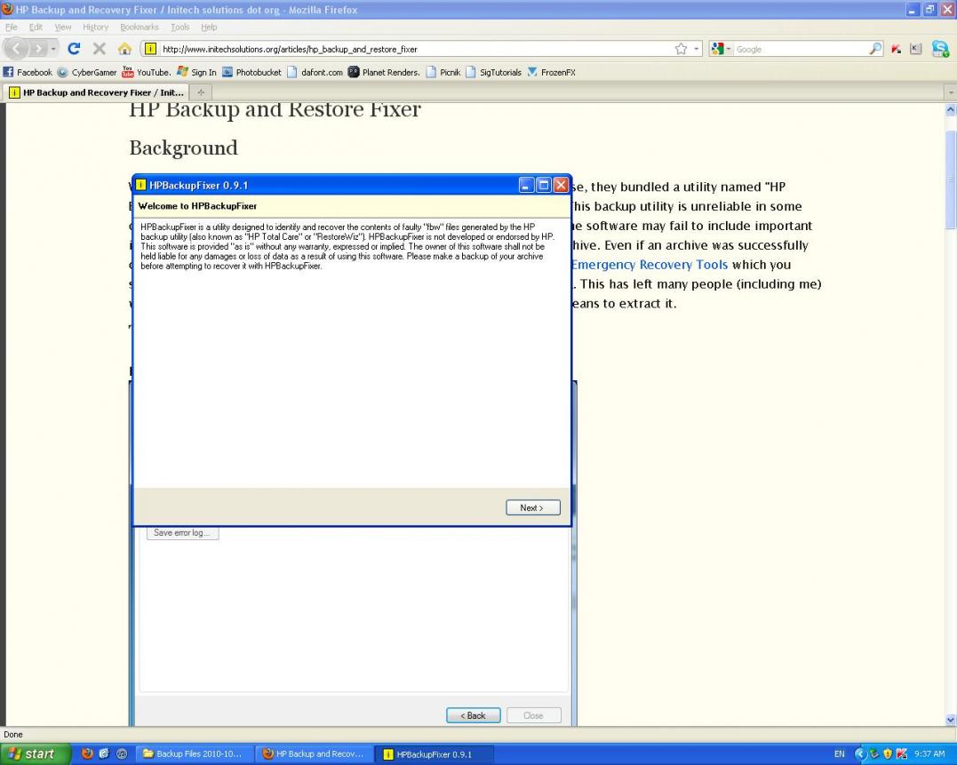
Task: Open the Facebook bookmark
Action: coord(28,72)
